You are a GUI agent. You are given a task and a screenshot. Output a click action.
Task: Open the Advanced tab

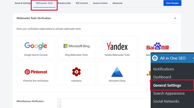117,3
